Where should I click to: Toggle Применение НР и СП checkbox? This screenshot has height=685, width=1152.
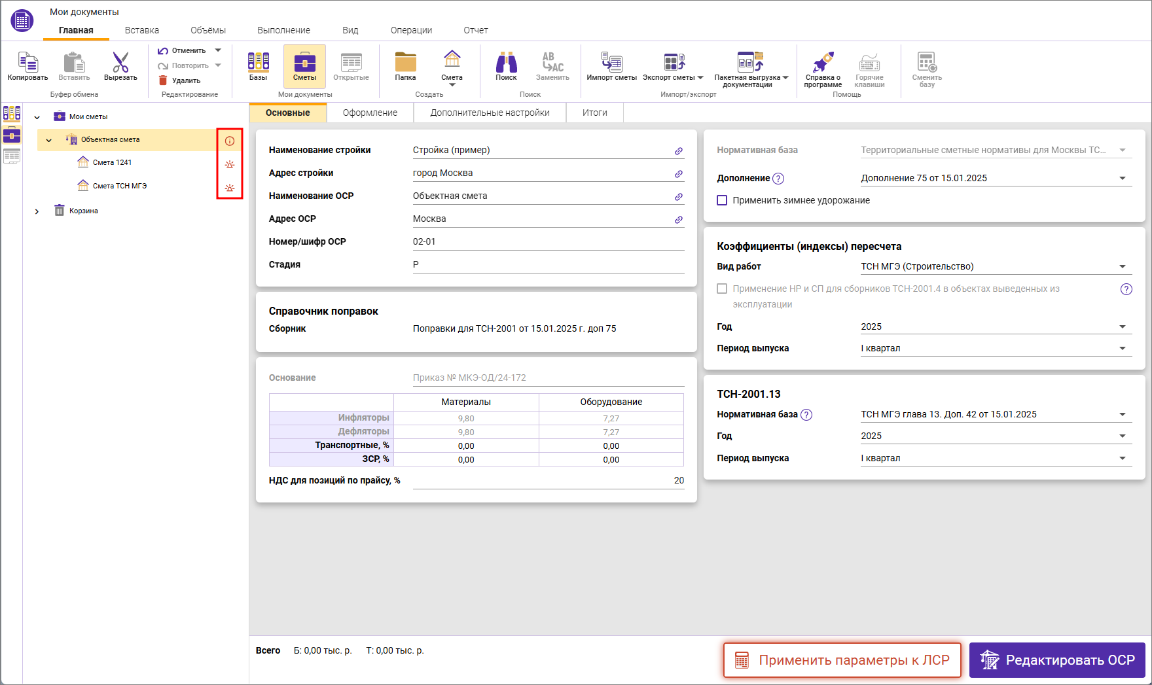click(x=722, y=289)
